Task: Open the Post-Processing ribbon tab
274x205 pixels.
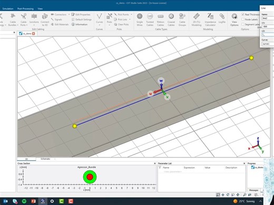Action: pos(25,8)
